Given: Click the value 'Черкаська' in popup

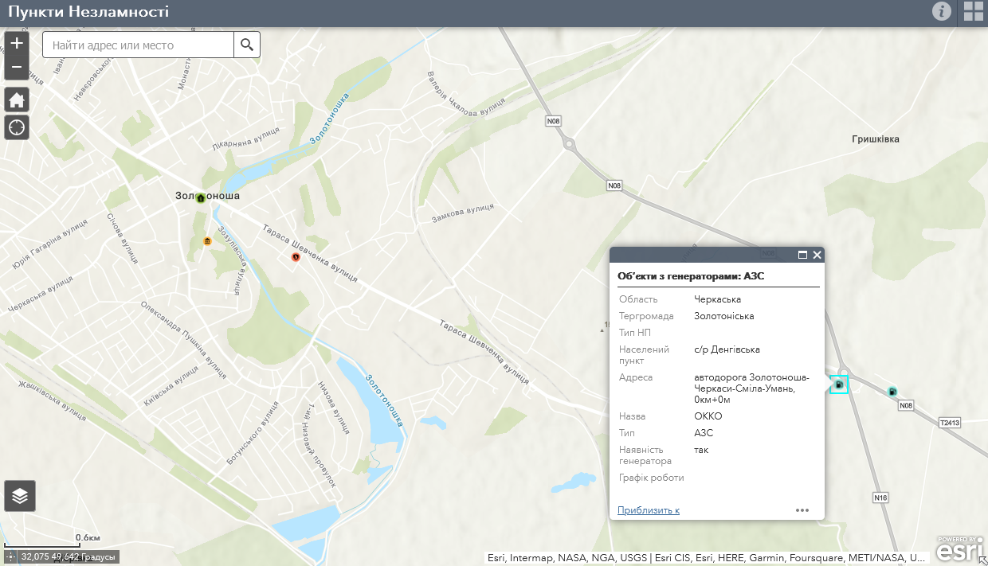Looking at the screenshot, I should point(717,299).
